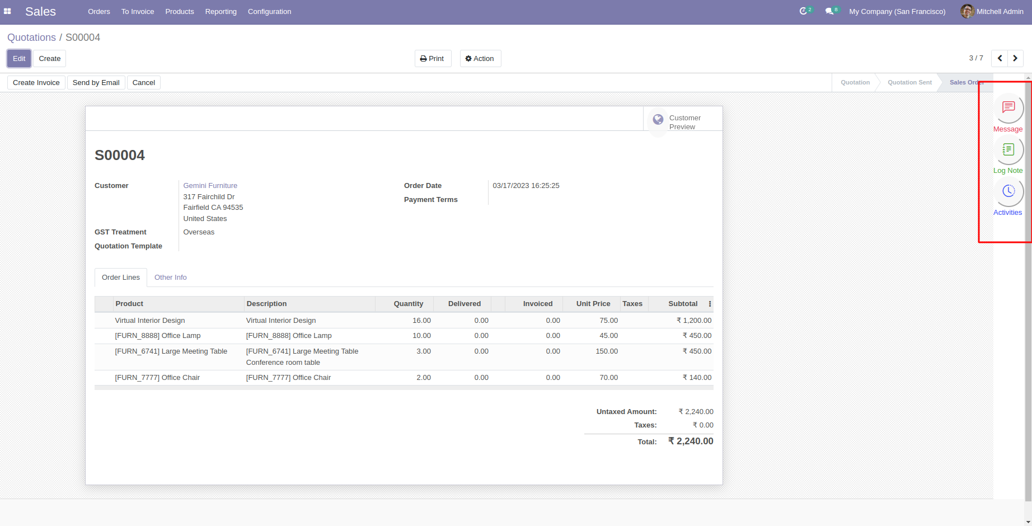
Task: Open the conversations icon in navbar
Action: [x=829, y=11]
